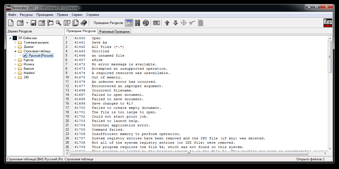Select the Manifest tree item
This screenshot has width=339, height=169.
pos(29,73)
